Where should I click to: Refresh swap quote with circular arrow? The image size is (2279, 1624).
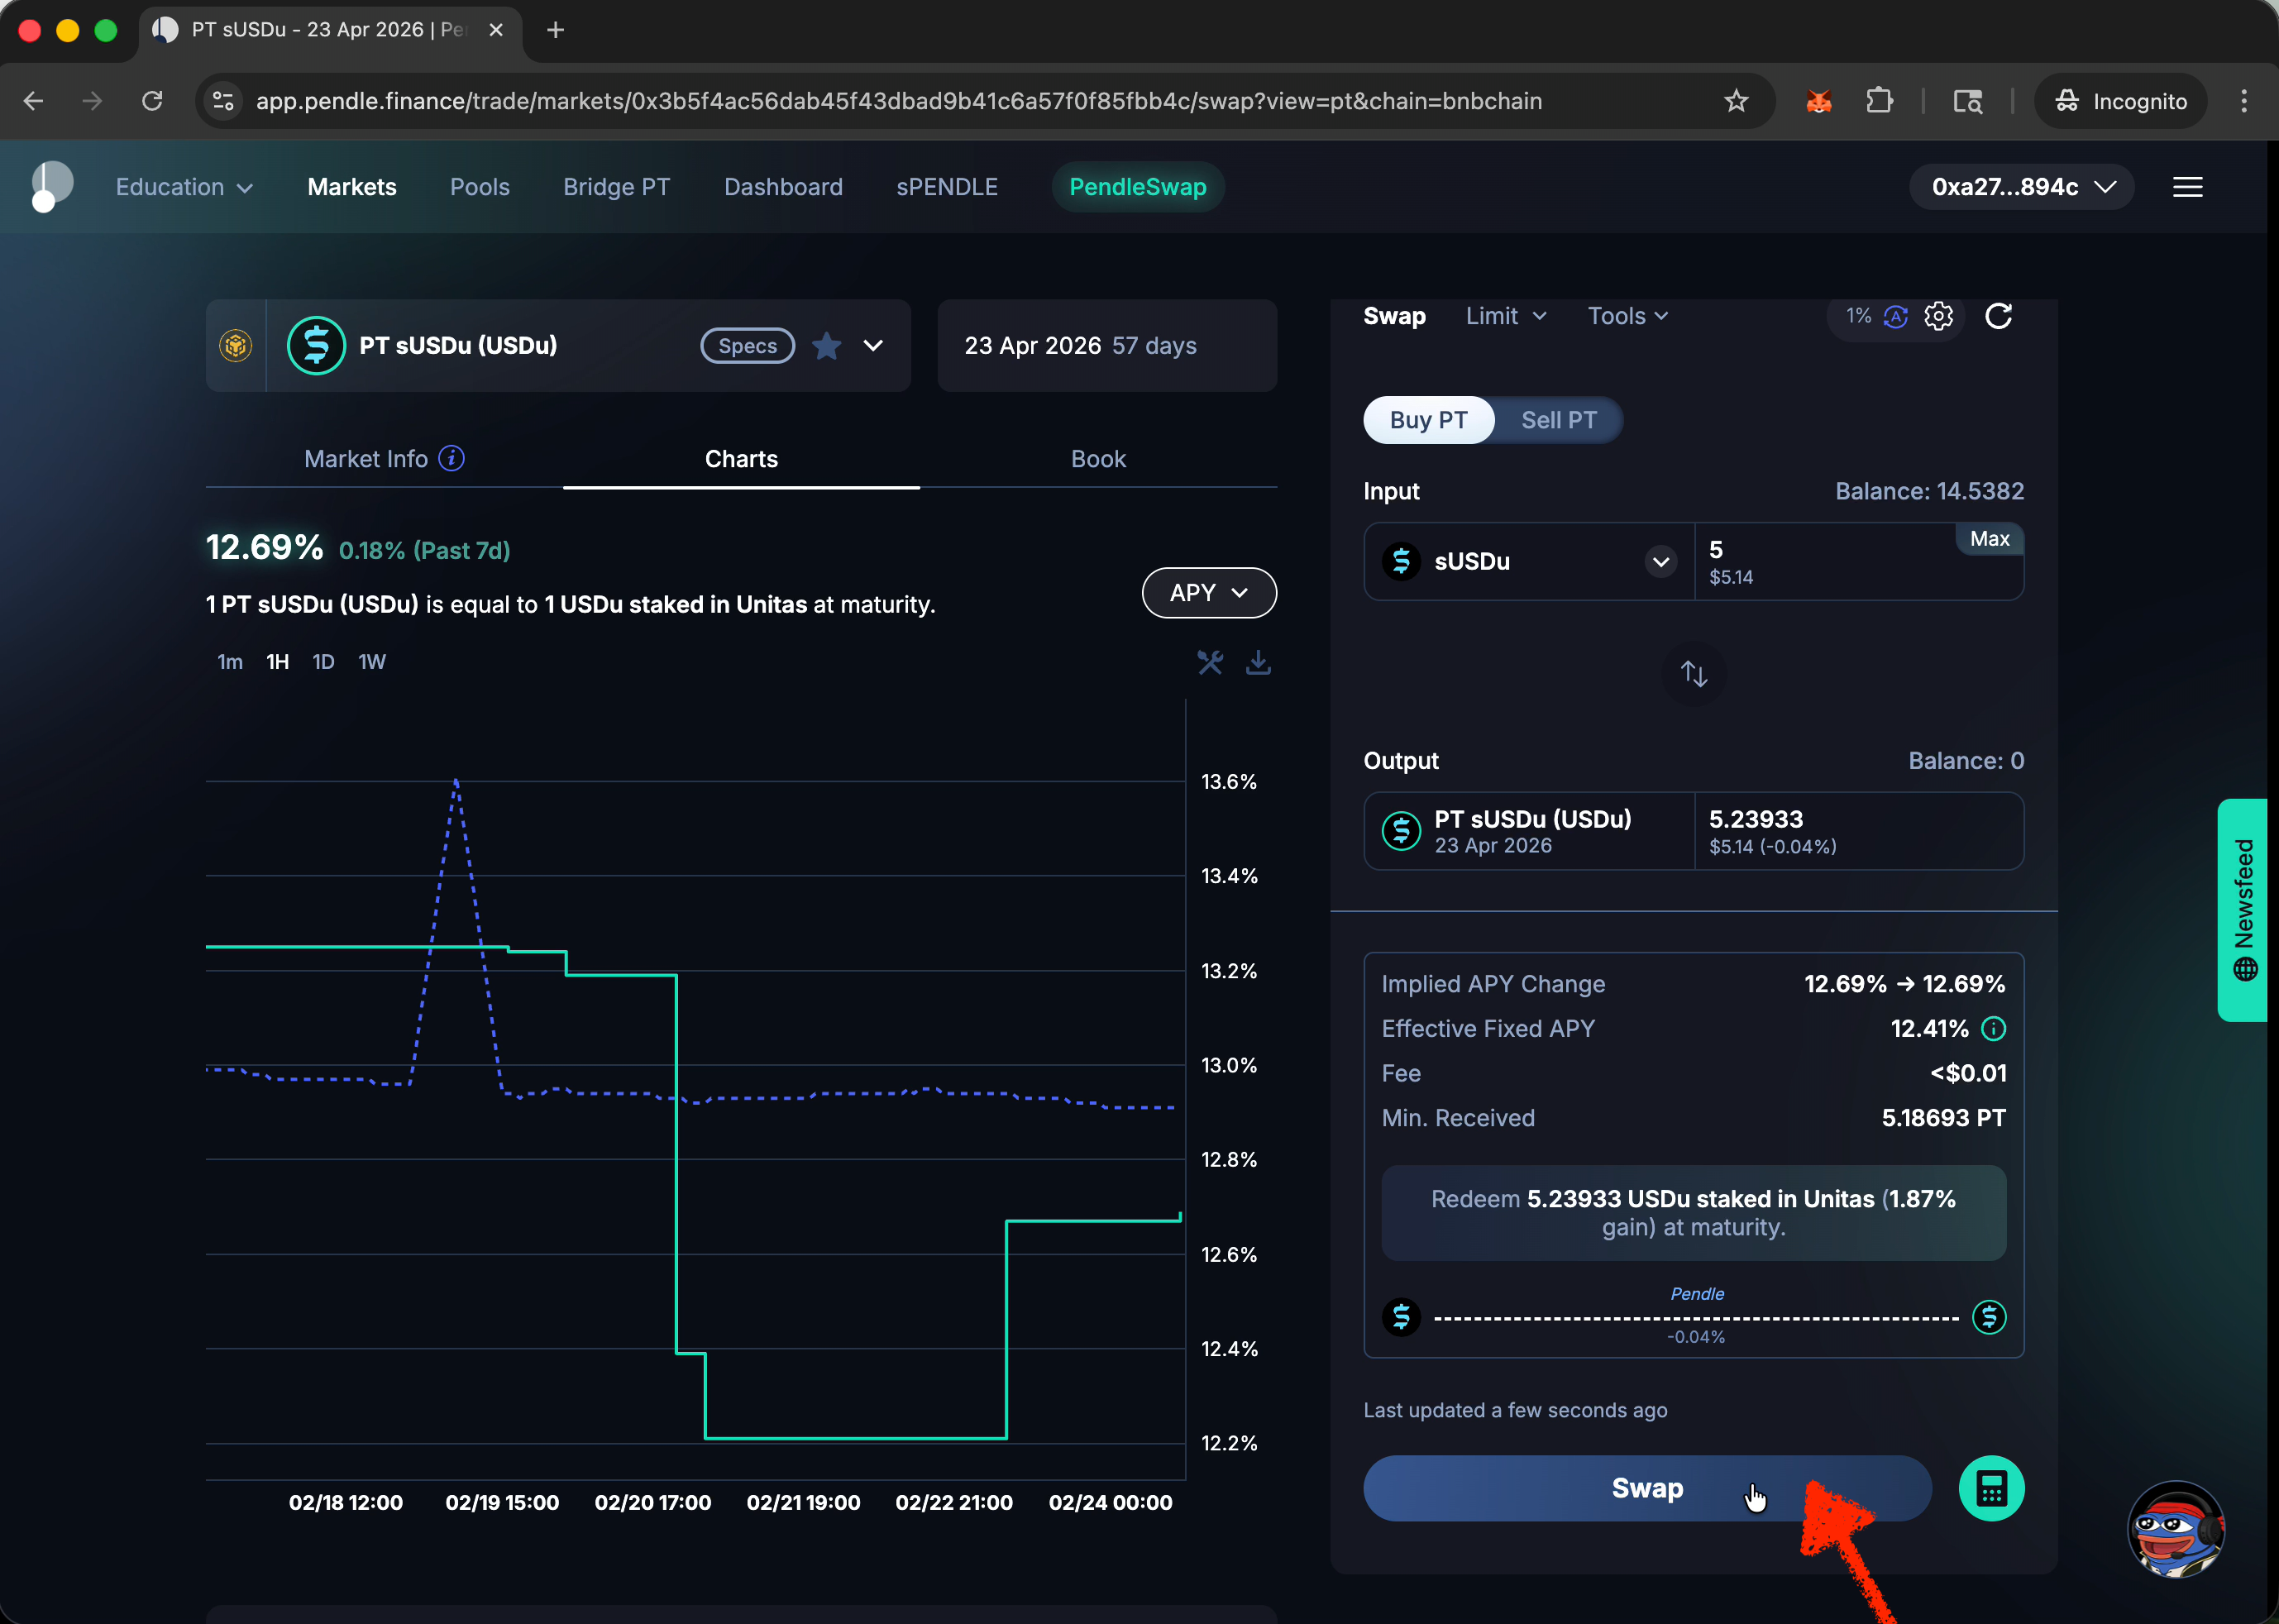tap(1998, 316)
